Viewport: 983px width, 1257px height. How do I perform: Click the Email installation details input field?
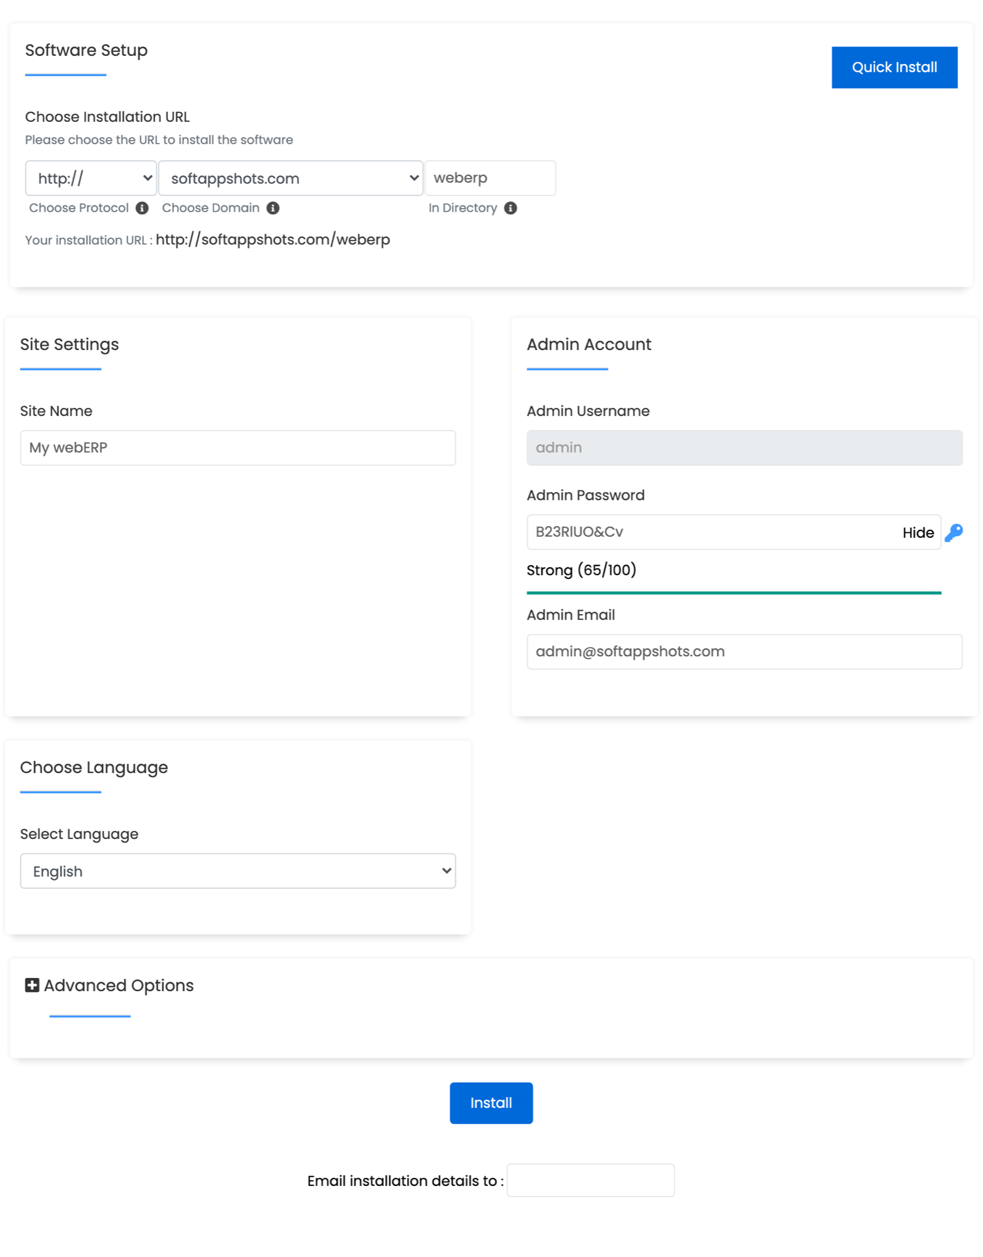tap(590, 1180)
